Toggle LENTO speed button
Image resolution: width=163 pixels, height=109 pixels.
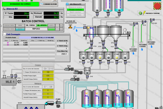tap(51, 25)
